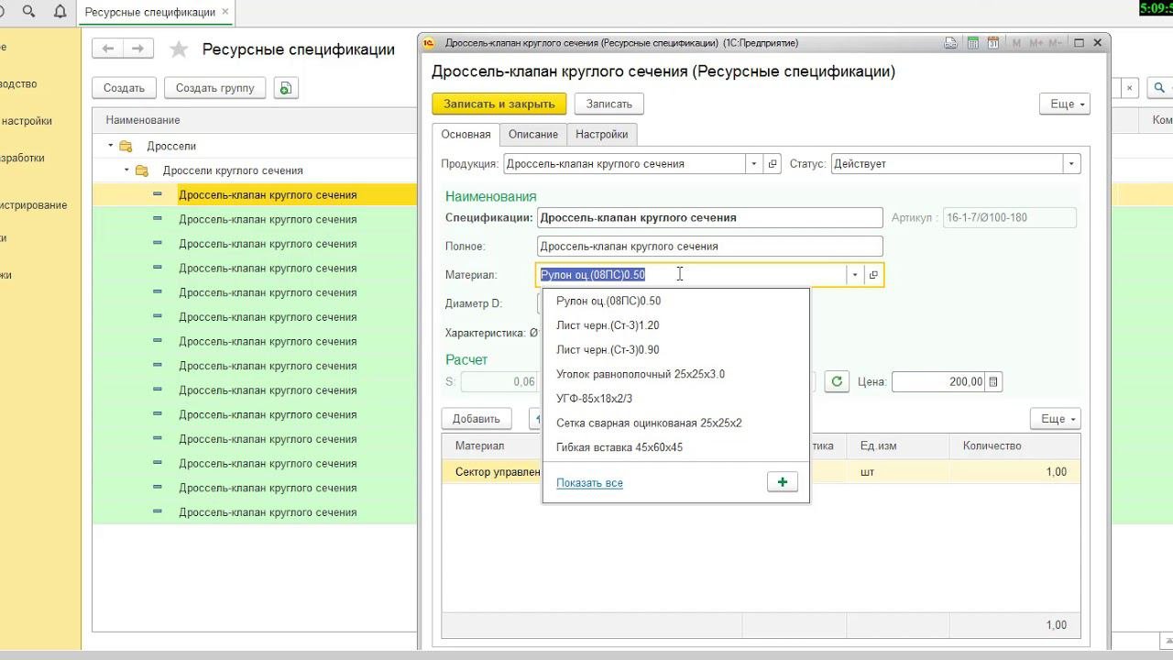Open the Продукция dropdown arrow
Viewport: 1173px width, 660px height.
tap(753, 164)
